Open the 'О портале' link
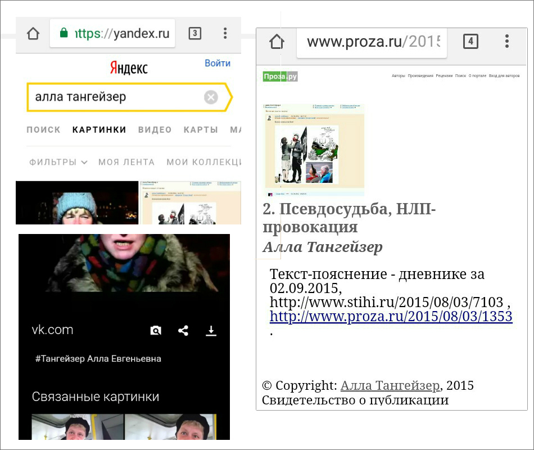This screenshot has height=450, width=534. coord(477,76)
